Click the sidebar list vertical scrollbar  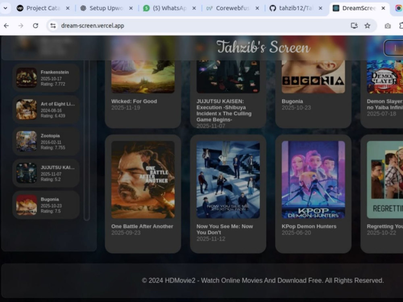coord(87,140)
